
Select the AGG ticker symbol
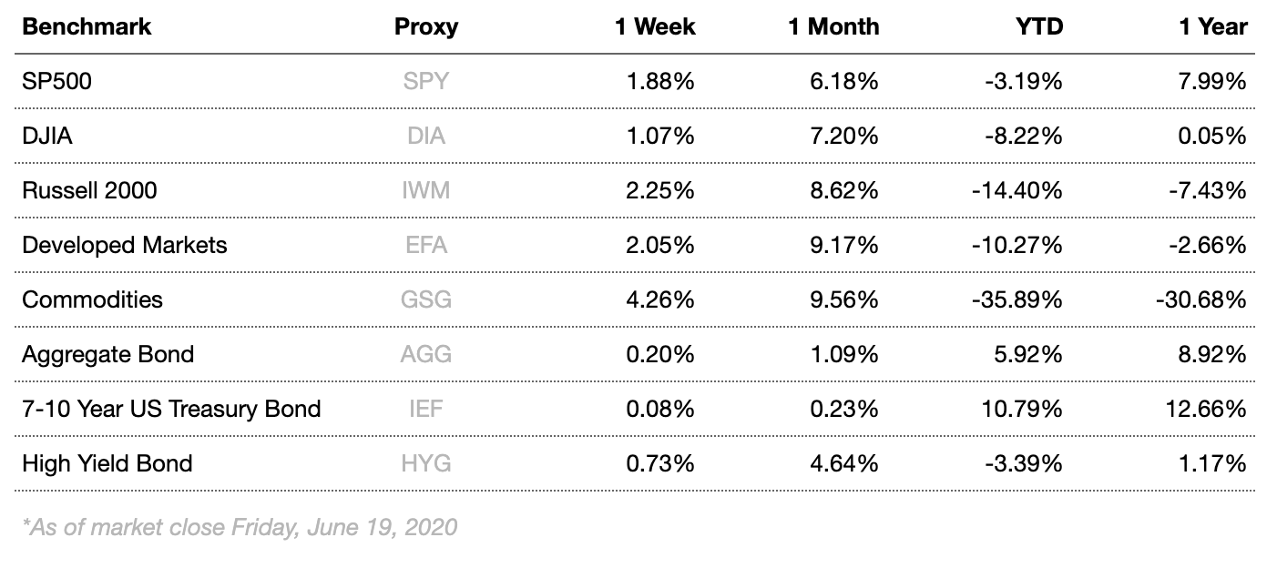(425, 354)
